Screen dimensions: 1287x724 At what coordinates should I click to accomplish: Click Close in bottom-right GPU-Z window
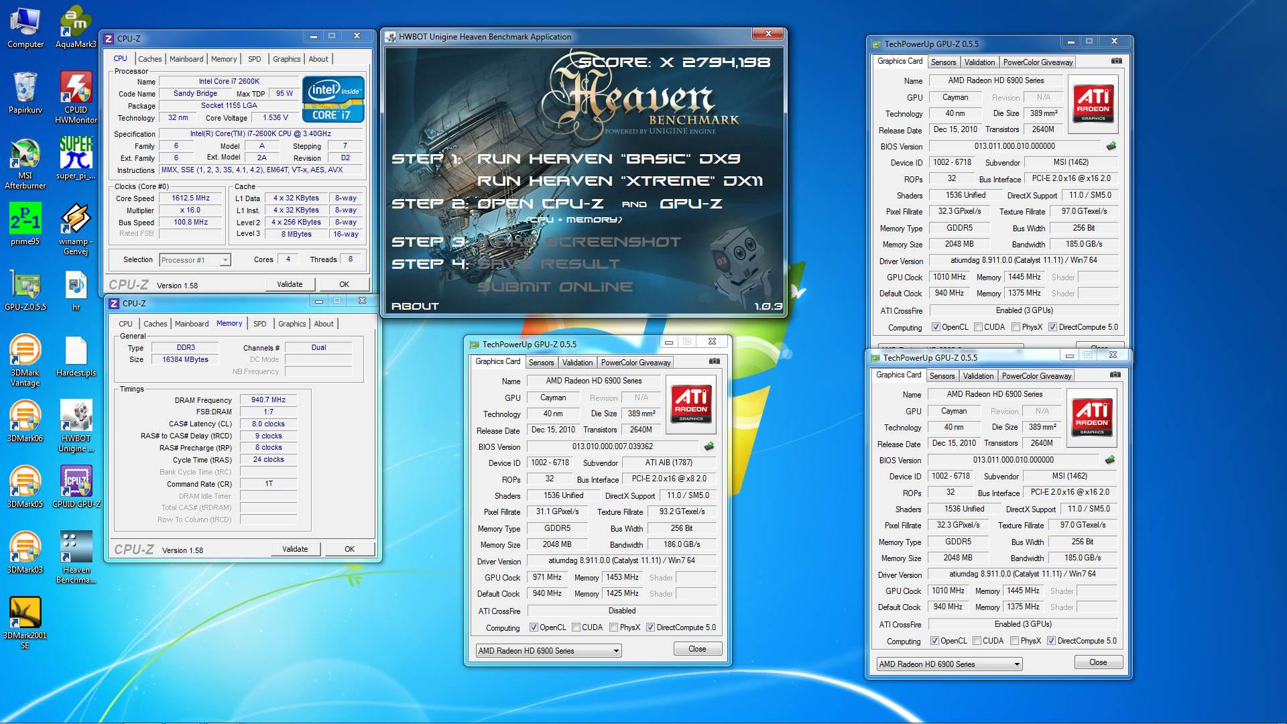coord(1098,662)
